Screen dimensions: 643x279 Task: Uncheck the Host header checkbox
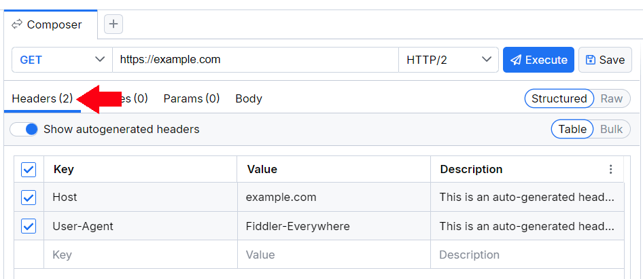[x=29, y=198]
